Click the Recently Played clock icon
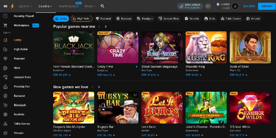This screenshot has height=138, width=276. tap(5, 16)
